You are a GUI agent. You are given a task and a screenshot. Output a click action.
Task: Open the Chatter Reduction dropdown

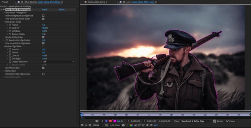(x=59, y=62)
